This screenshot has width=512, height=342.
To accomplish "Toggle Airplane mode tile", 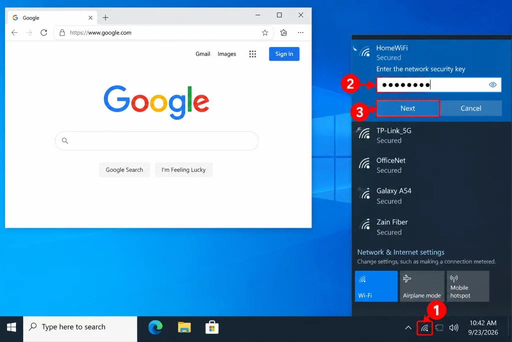I will [x=422, y=286].
